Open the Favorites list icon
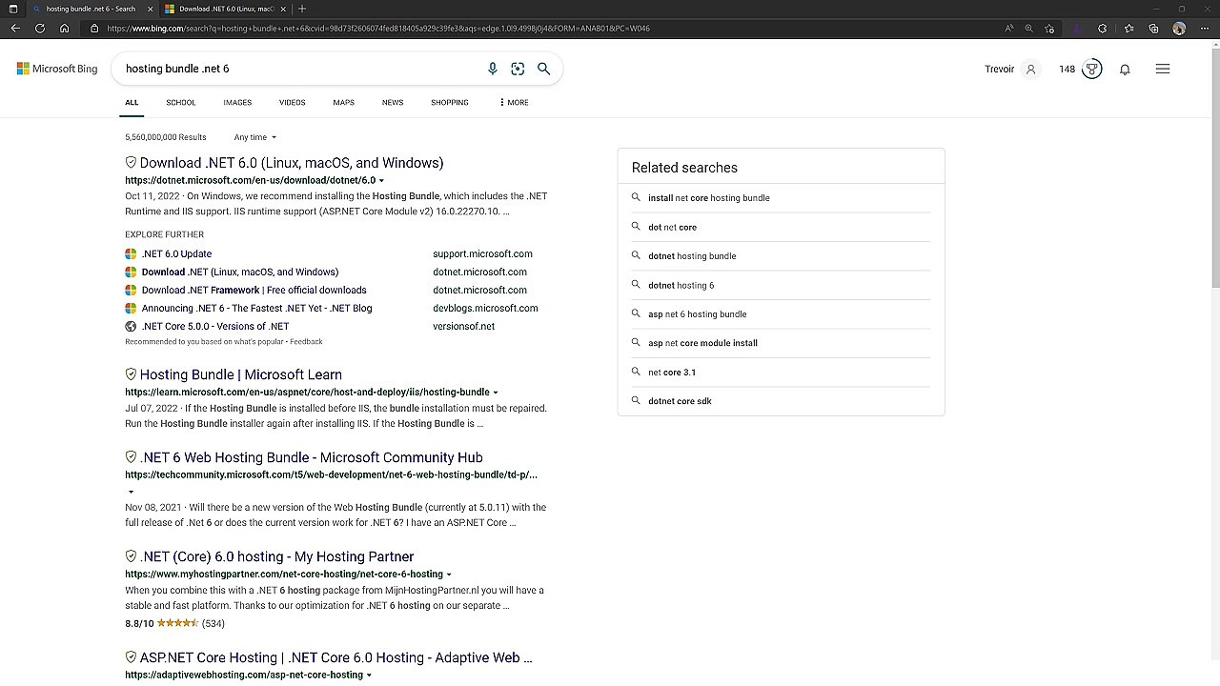 pos(1129,29)
